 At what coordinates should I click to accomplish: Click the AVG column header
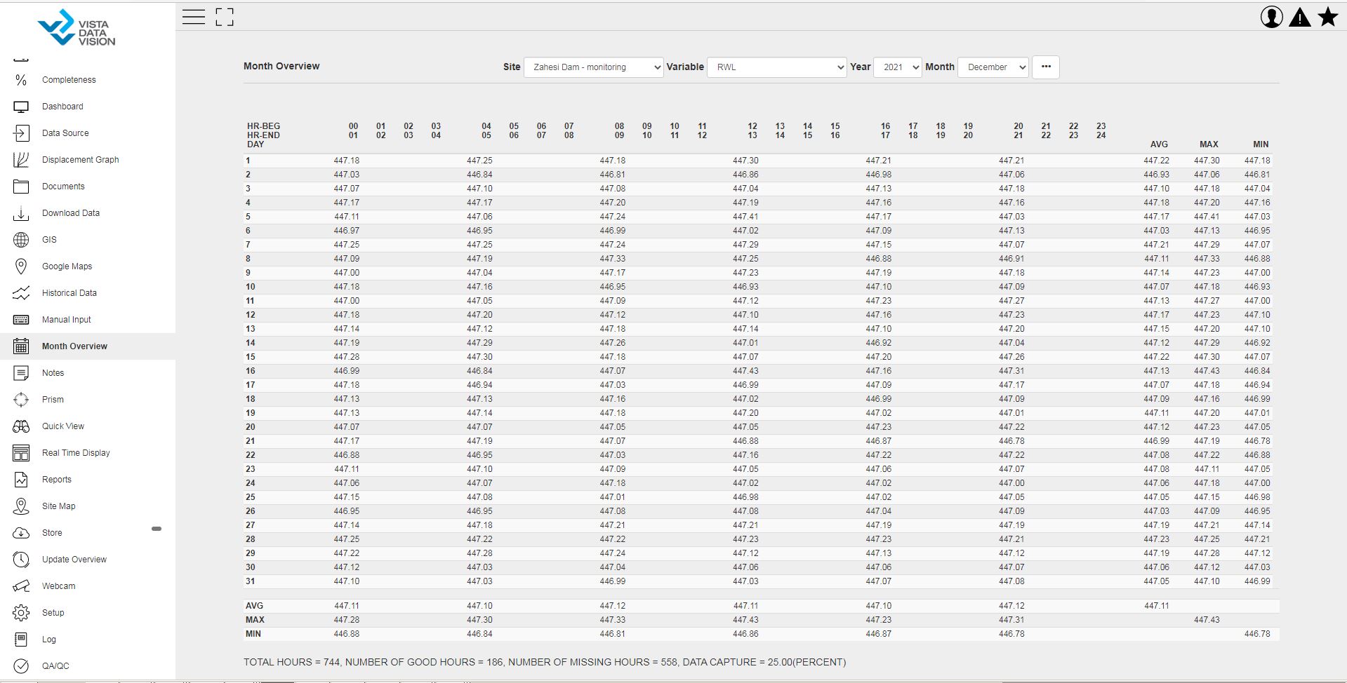pos(1159,144)
